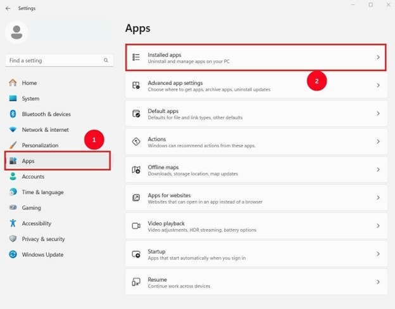Open Advanced app settings via chevron

coord(378,85)
